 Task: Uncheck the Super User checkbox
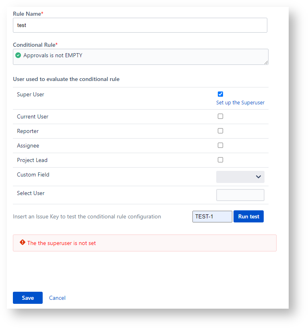click(220, 94)
